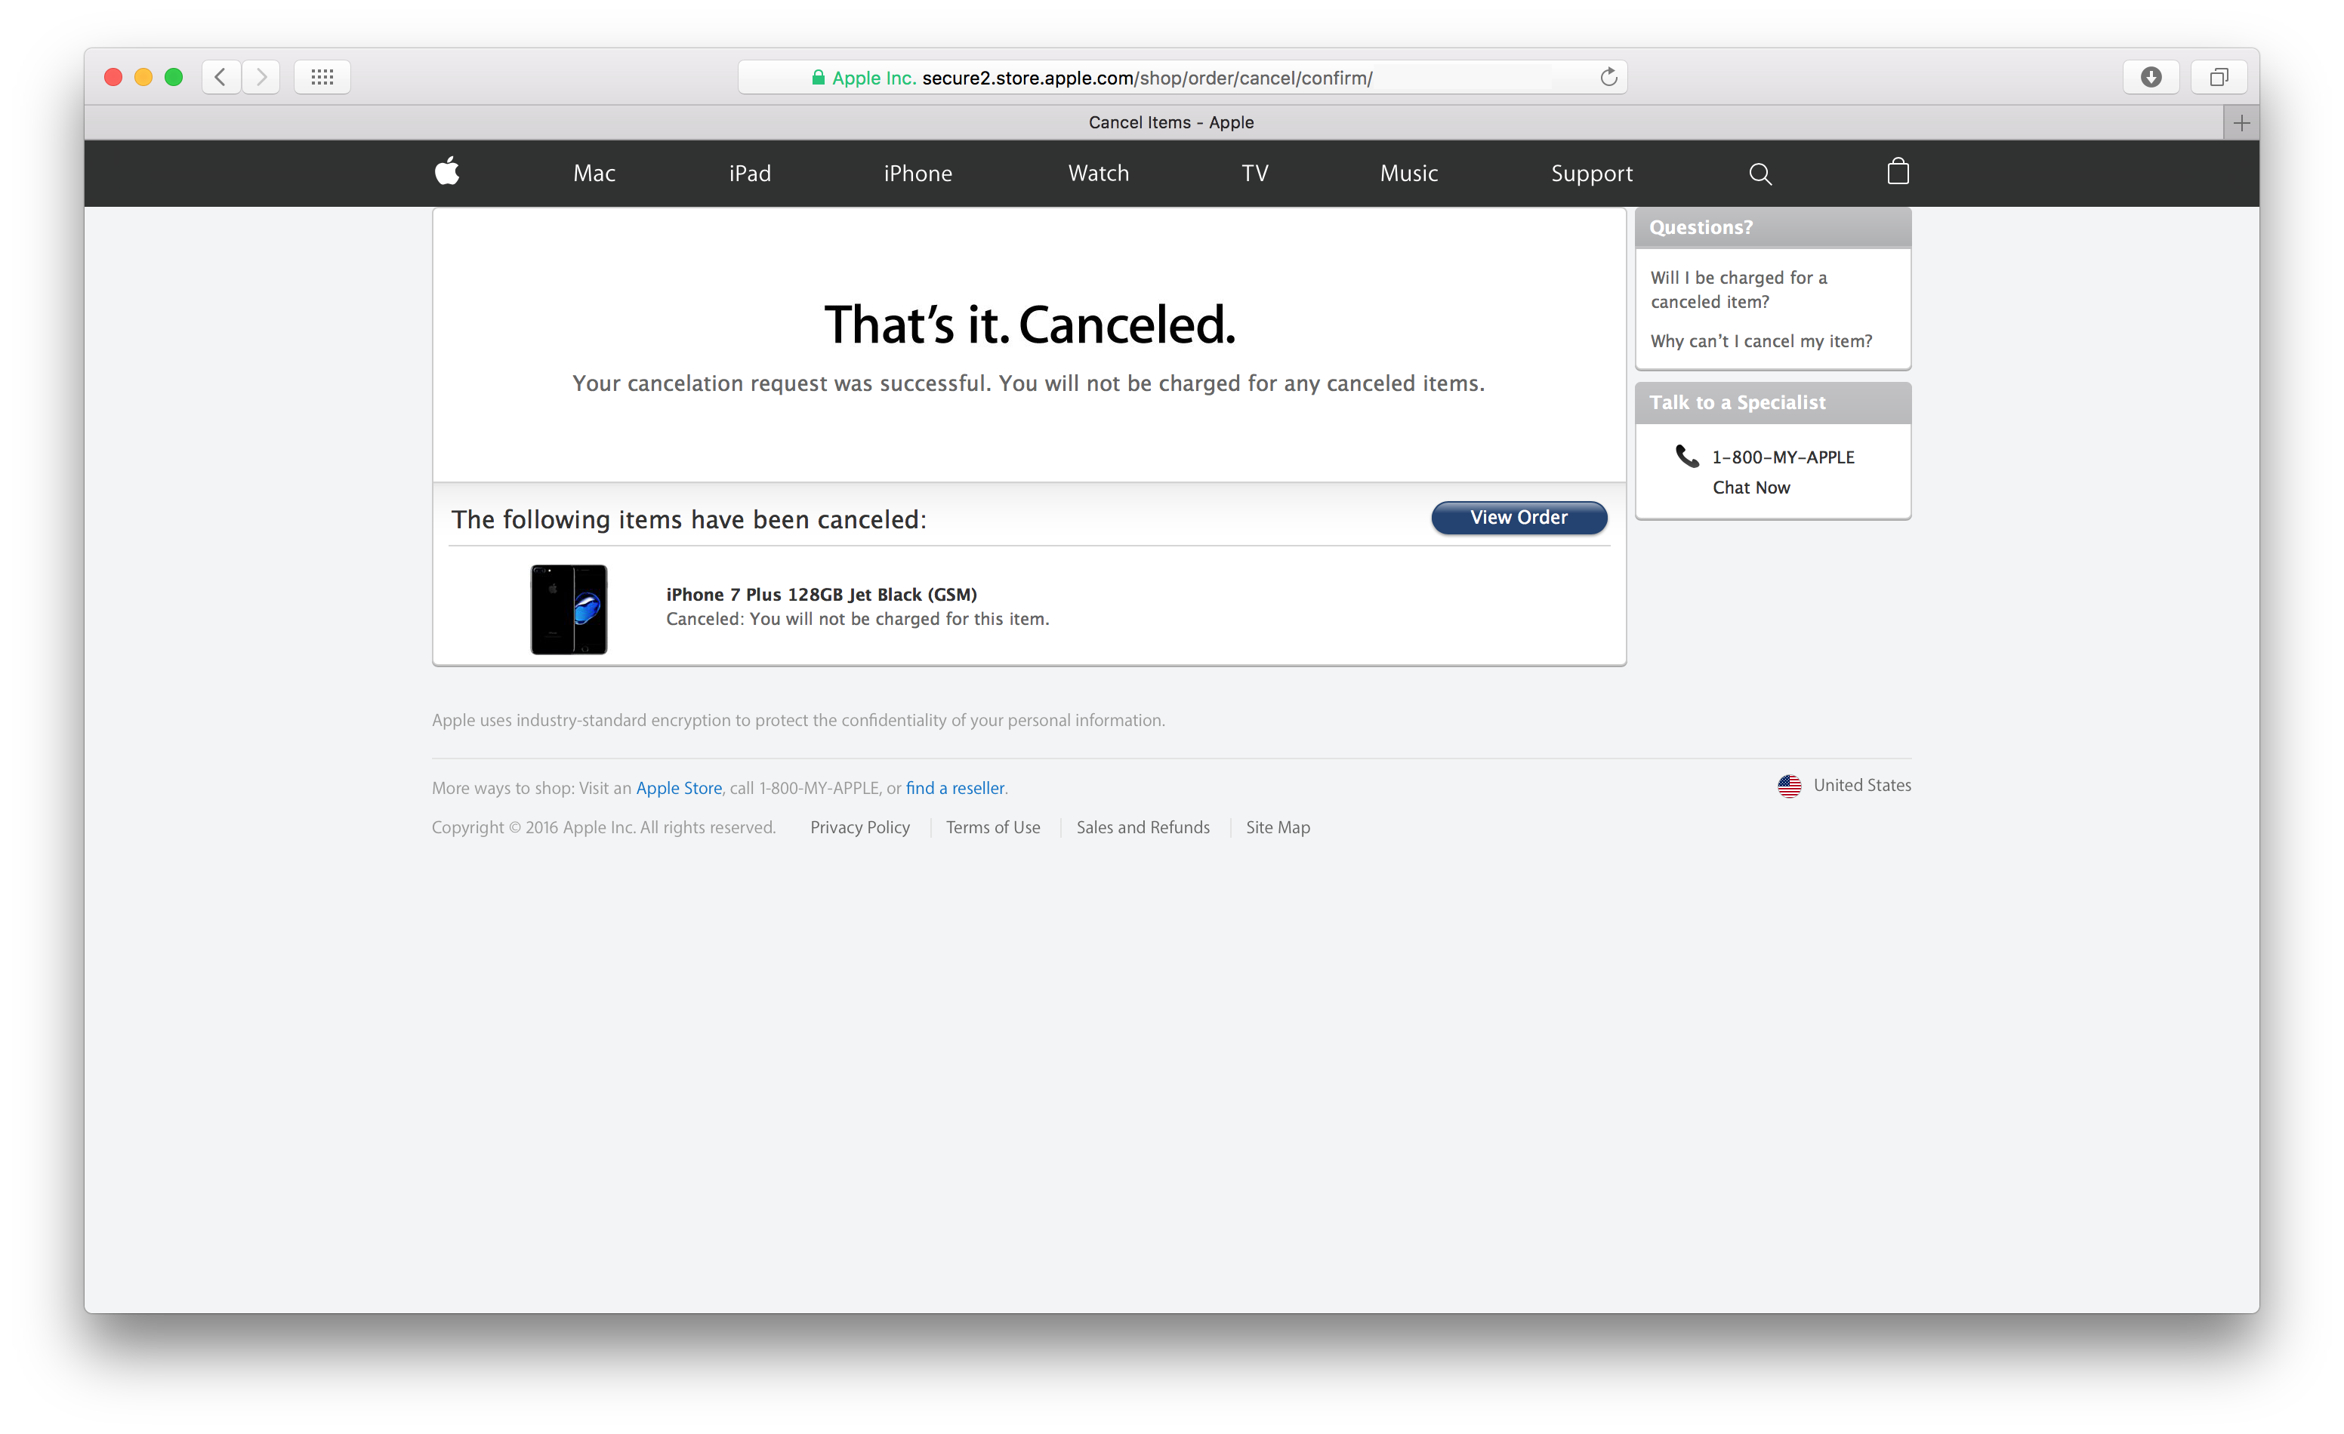Click 'The following items have been canceled:' text
The image size is (2344, 1434).
(x=688, y=519)
